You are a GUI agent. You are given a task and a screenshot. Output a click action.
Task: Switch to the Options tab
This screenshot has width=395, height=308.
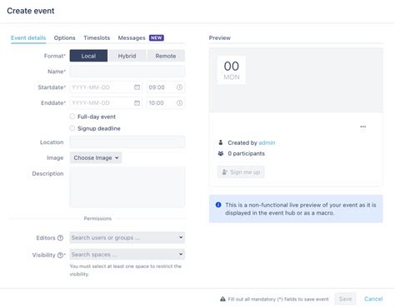click(x=64, y=37)
